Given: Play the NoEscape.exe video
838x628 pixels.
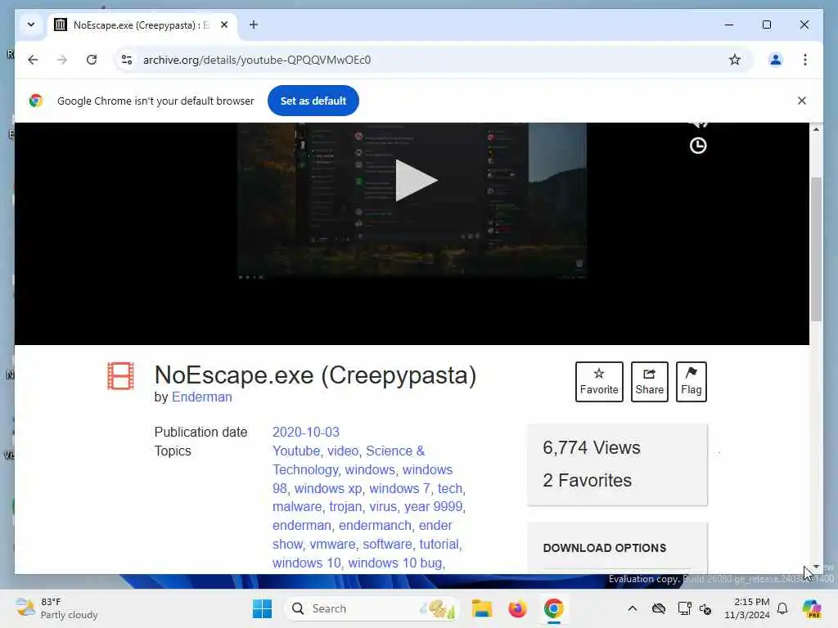Looking at the screenshot, I should click(416, 181).
